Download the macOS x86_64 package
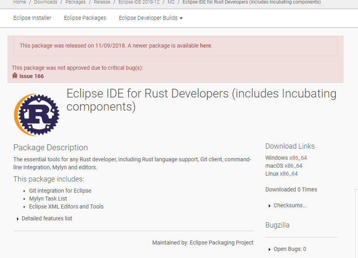The image size is (358, 258). click(x=293, y=166)
